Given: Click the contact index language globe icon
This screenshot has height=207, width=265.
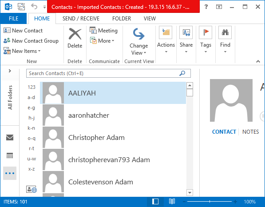Looking at the screenshot, I should [x=32, y=189].
